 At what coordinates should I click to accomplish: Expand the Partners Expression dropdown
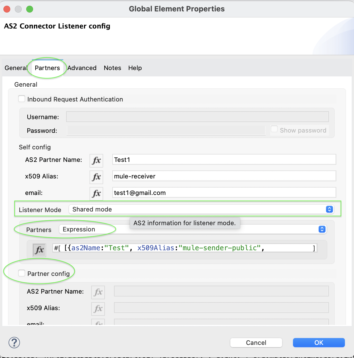(193, 229)
